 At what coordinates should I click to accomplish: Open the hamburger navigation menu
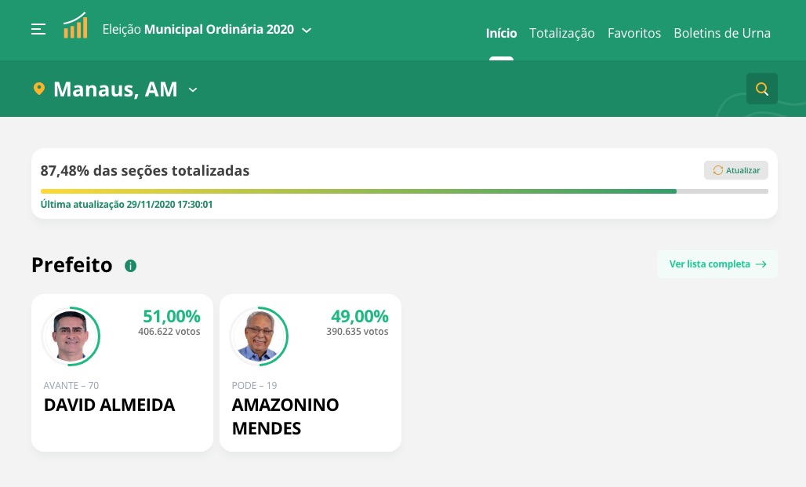[38, 30]
